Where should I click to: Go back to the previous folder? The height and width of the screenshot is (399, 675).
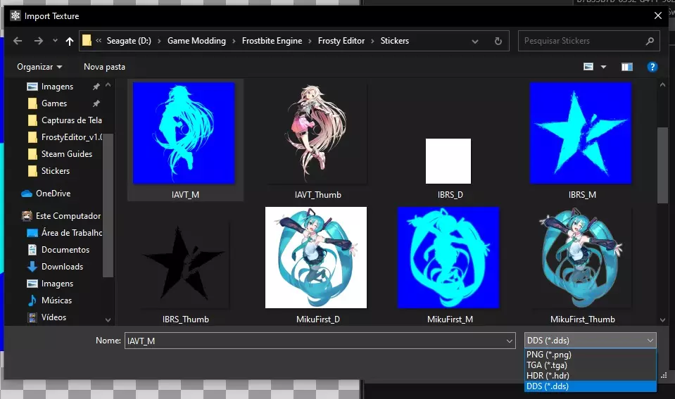18,41
